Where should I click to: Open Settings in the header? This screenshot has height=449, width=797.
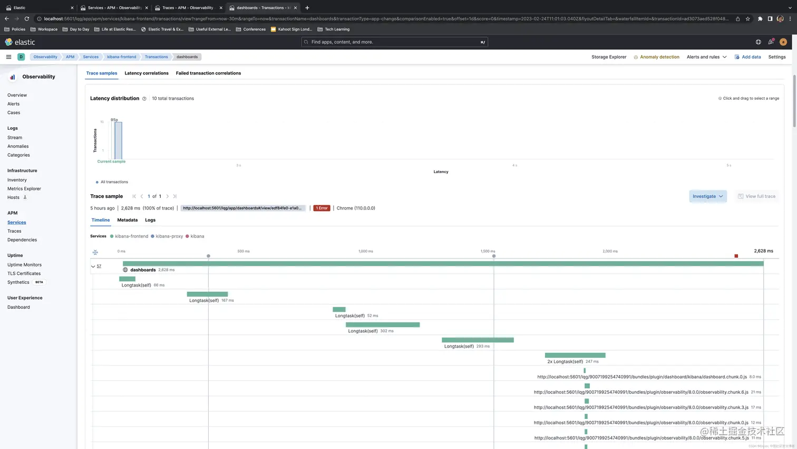tap(777, 57)
